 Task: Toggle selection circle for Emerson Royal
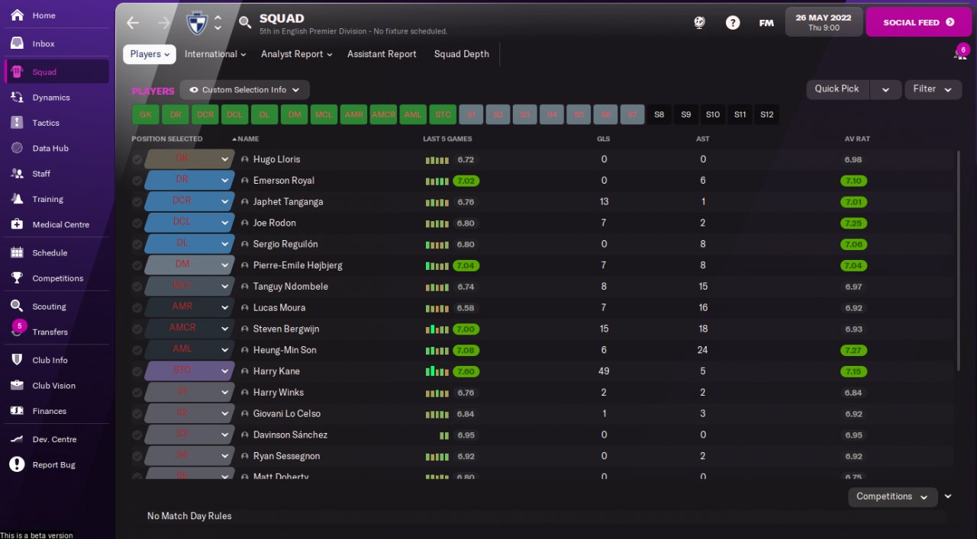tap(137, 181)
